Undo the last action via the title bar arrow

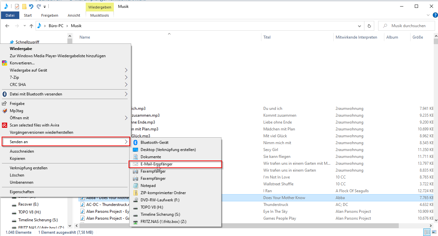pos(31,7)
